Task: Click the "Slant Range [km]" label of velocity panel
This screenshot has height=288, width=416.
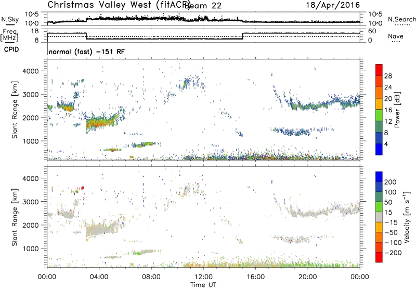Action: tap(15, 217)
